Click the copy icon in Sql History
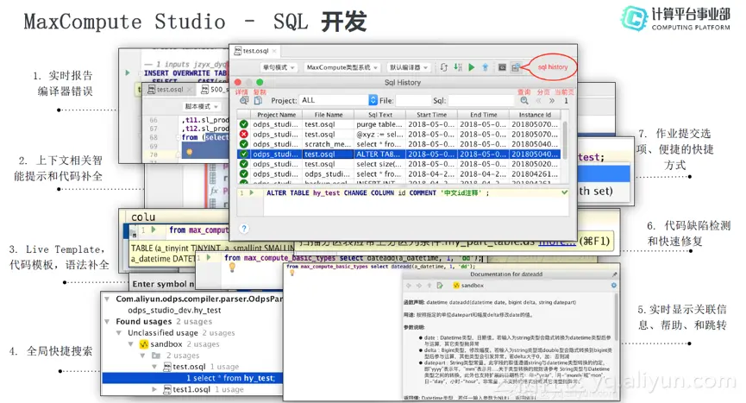The image size is (746, 403). point(258,100)
